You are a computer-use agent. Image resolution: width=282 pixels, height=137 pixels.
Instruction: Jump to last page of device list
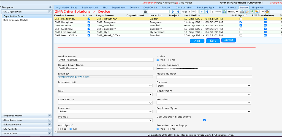coord(207,12)
